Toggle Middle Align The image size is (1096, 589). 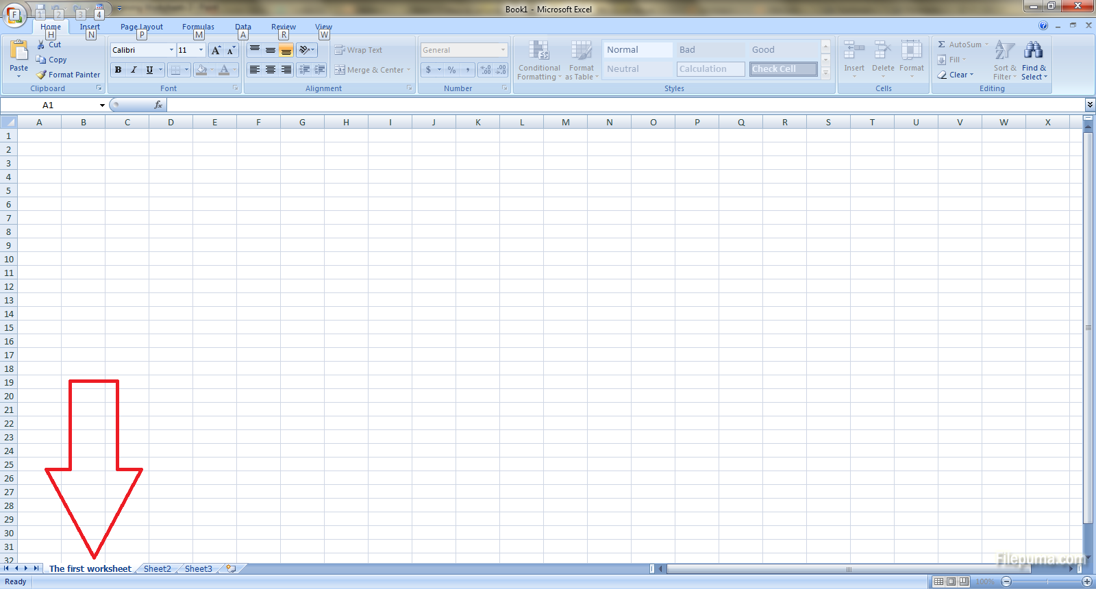click(x=271, y=50)
